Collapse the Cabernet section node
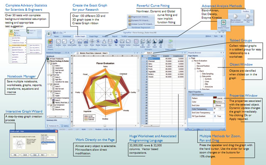The height and width of the screenshot is (165, 266). click(49, 84)
